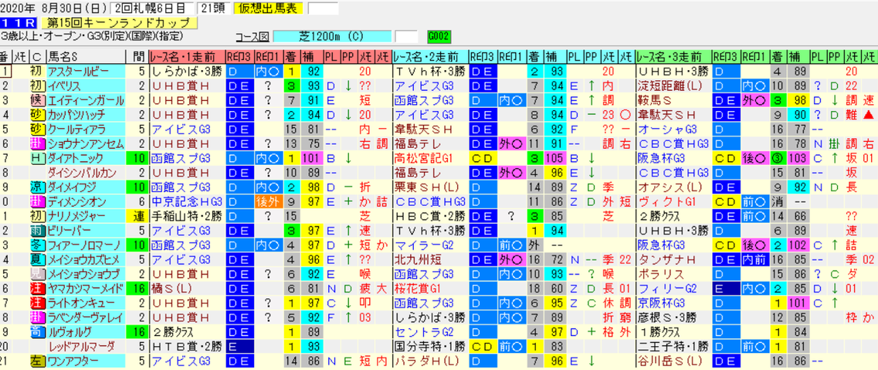The width and height of the screenshot is (878, 370).
Task: Select horse フィアーノロマーノ
Action: click(x=86, y=245)
